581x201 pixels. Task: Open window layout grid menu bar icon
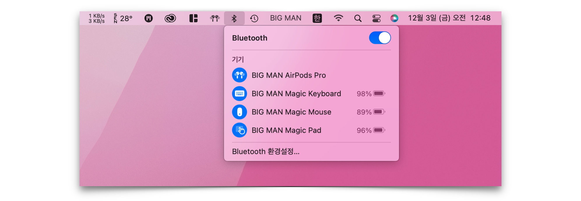pyautogui.click(x=193, y=18)
